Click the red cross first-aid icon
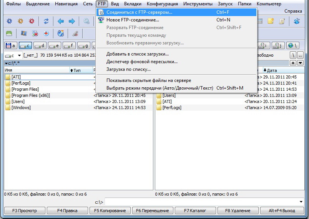 coord(46,34)
